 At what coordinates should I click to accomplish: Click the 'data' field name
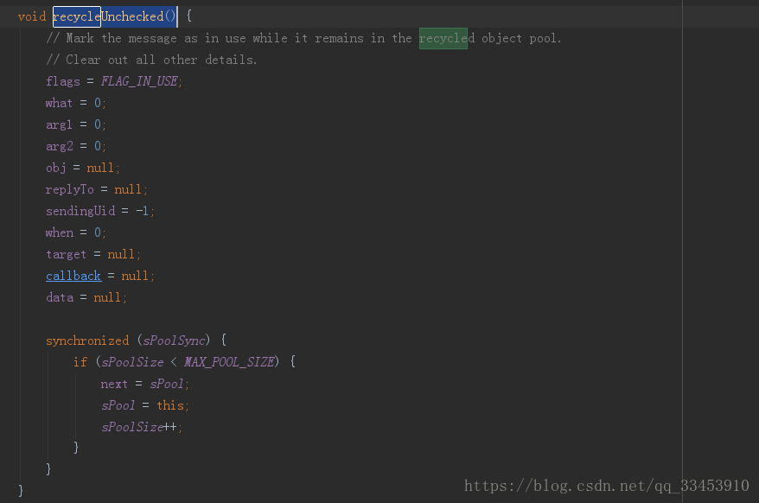[60, 297]
